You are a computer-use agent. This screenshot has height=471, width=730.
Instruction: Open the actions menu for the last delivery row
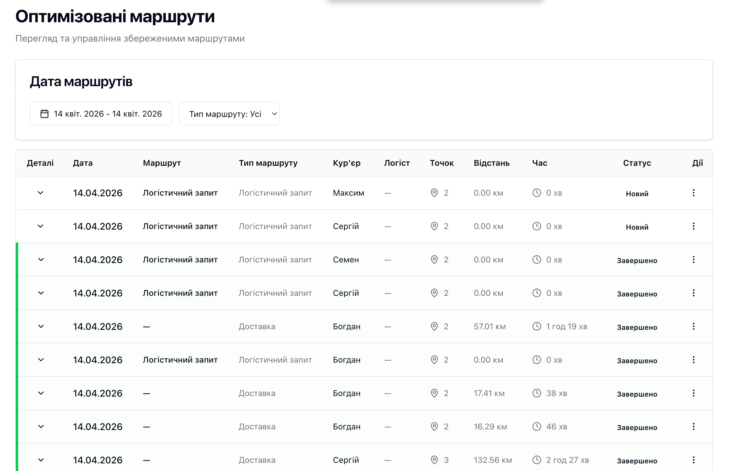point(694,460)
